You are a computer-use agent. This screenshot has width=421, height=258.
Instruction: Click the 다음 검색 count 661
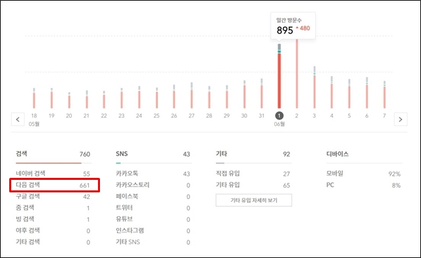click(85, 185)
